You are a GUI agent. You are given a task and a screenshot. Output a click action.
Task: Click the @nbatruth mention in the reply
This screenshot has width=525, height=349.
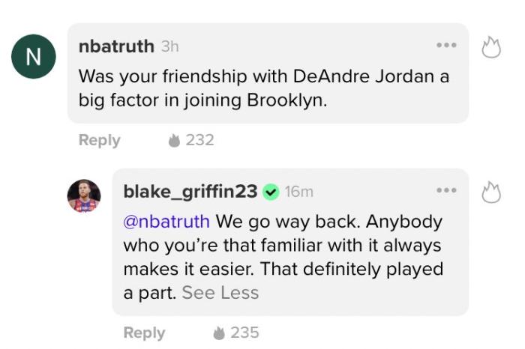(x=169, y=222)
